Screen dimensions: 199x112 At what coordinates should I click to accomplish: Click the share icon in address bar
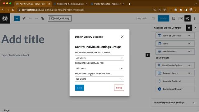pyautogui.click(x=160, y=10)
